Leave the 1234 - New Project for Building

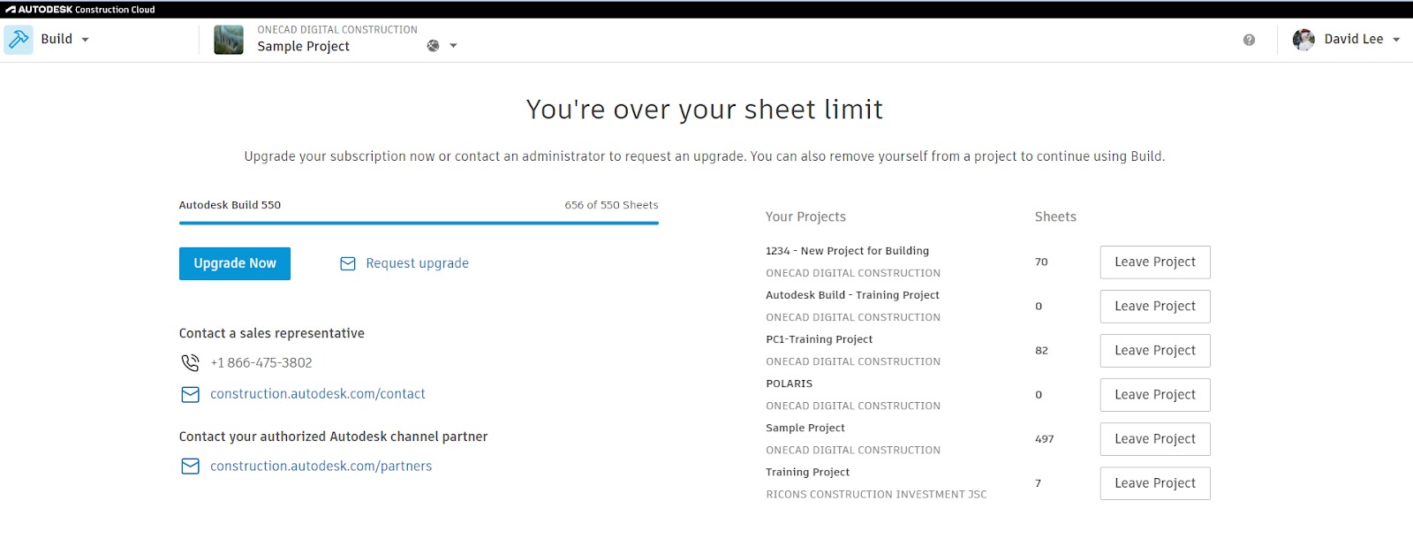coord(1155,262)
